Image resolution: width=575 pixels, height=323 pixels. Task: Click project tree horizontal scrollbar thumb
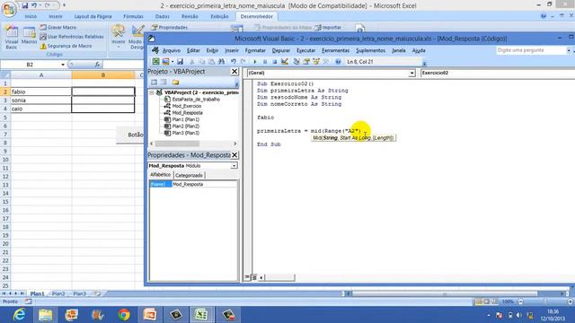pyautogui.click(x=177, y=144)
